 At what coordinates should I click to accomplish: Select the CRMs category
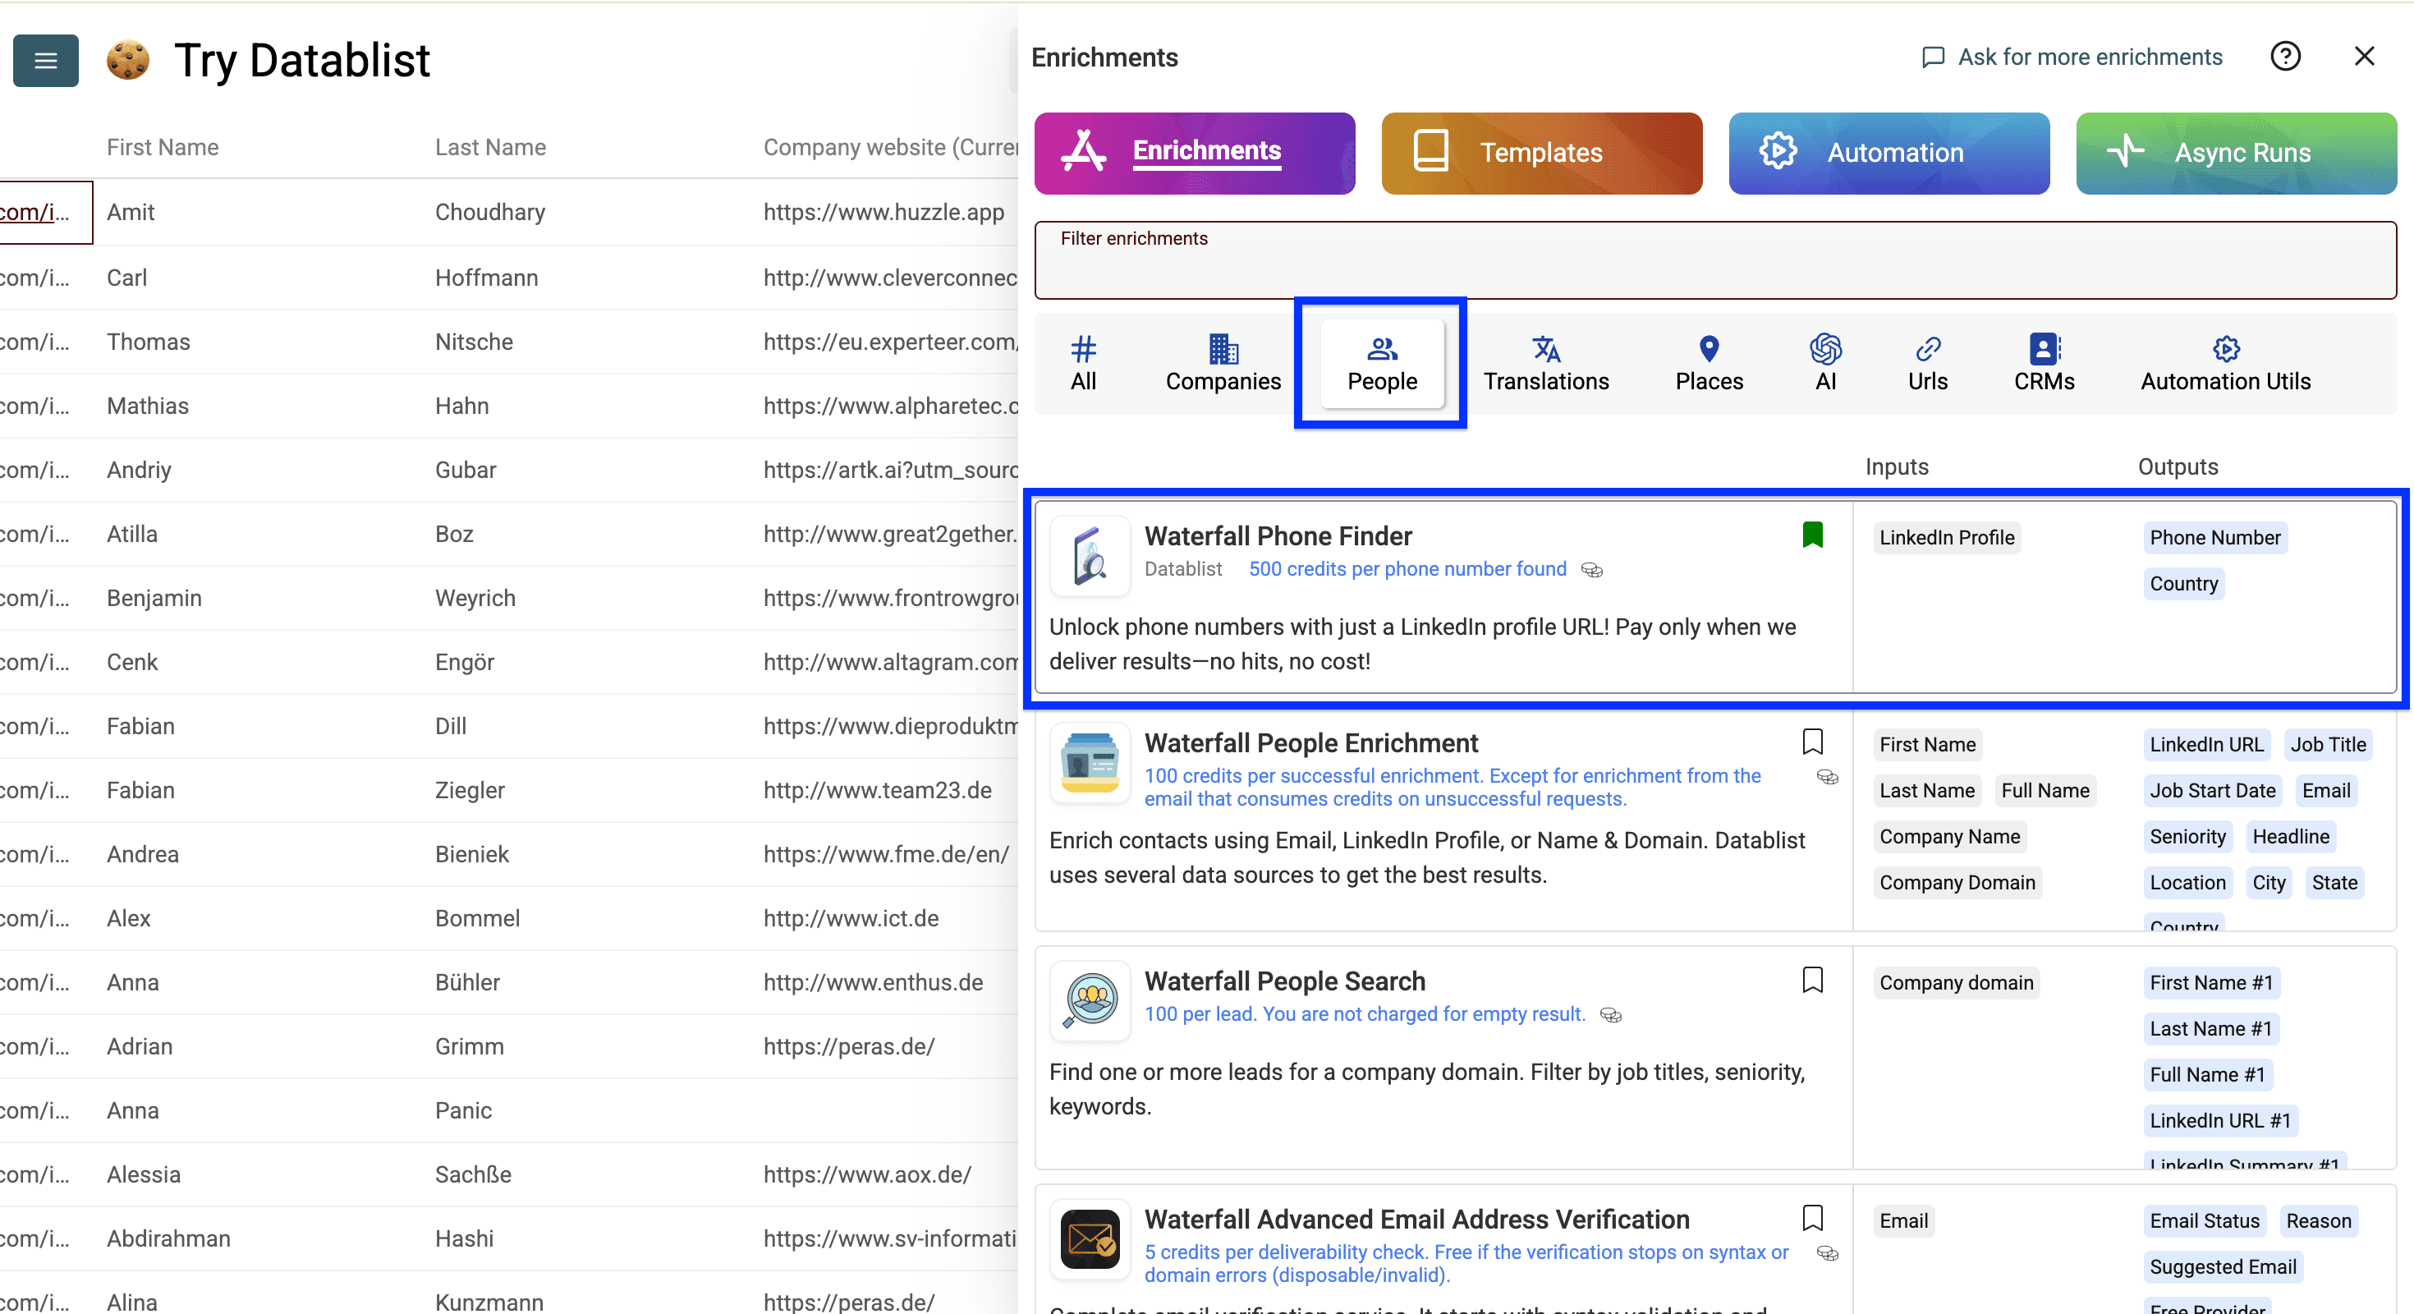2043,364
